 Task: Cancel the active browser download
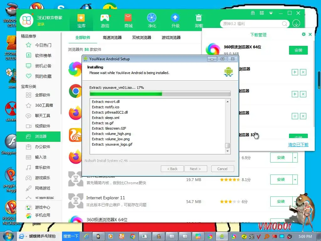pos(303,116)
